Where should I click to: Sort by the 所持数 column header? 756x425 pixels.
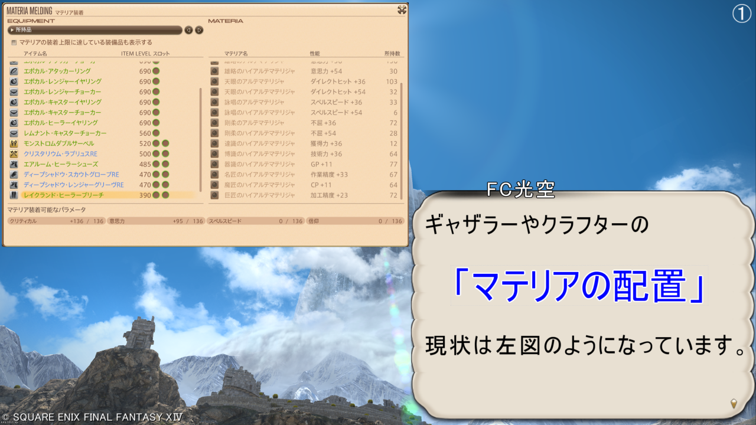(x=392, y=54)
